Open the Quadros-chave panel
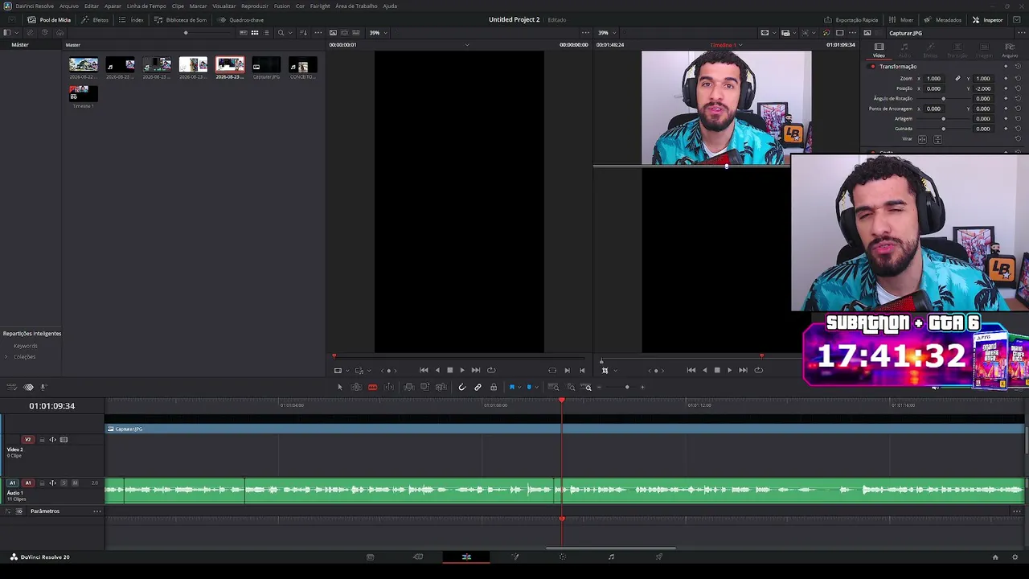Viewport: 1029px width, 579px height. (241, 19)
